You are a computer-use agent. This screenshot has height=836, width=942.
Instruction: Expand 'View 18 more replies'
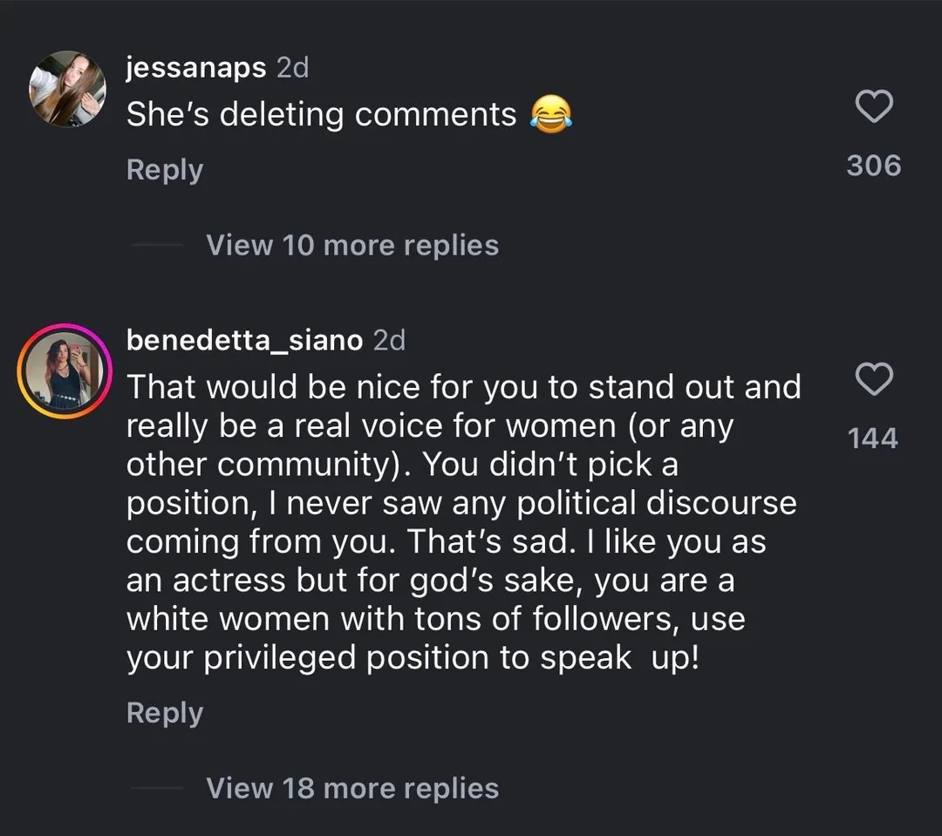coord(352,788)
